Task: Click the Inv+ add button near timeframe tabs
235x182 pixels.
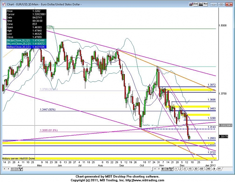Action: coord(171,169)
